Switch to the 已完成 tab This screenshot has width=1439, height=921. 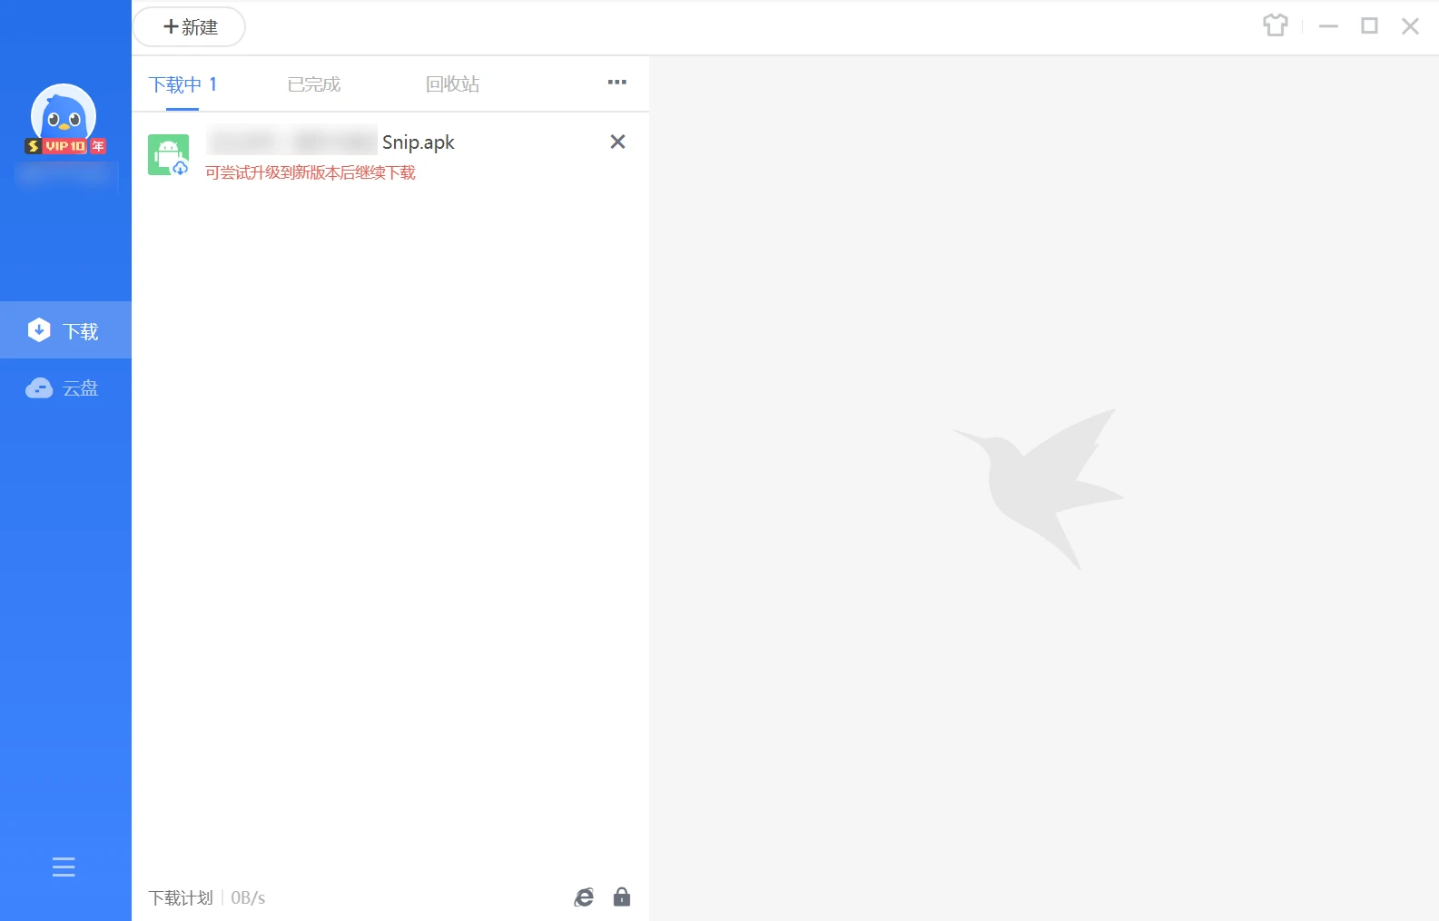pos(314,84)
